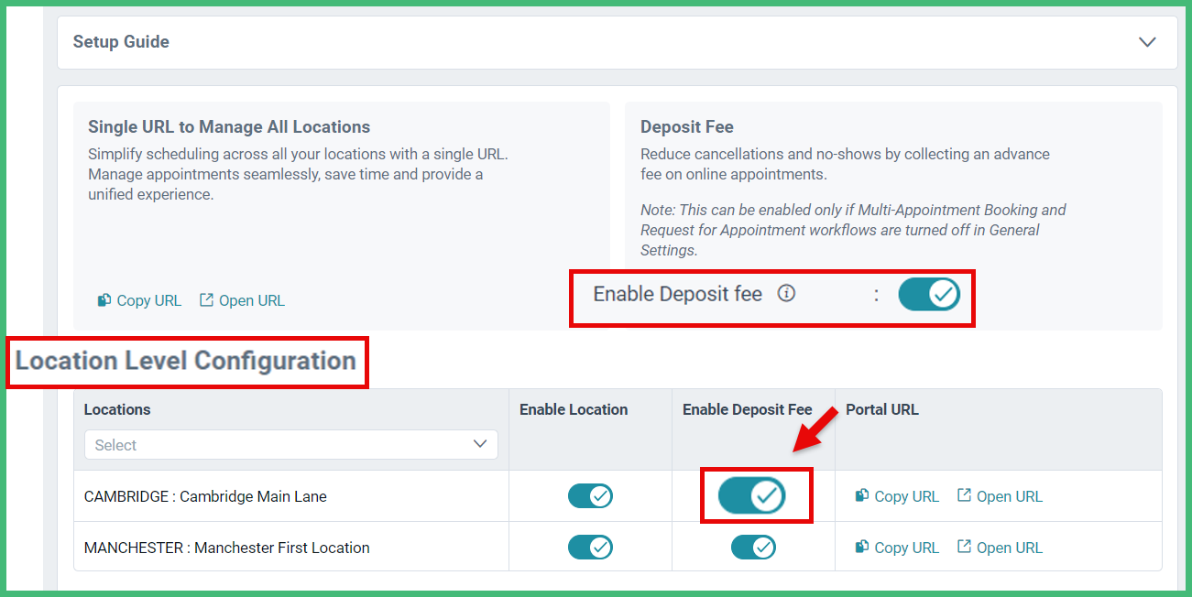Turn off deposit fee for Manchester First Location

click(753, 548)
